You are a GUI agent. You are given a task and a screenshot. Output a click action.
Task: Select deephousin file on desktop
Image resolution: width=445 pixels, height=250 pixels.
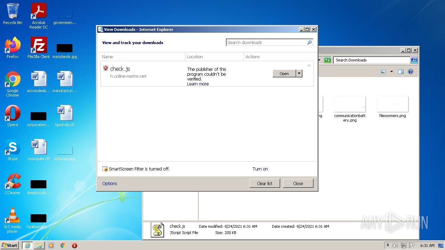click(x=39, y=187)
